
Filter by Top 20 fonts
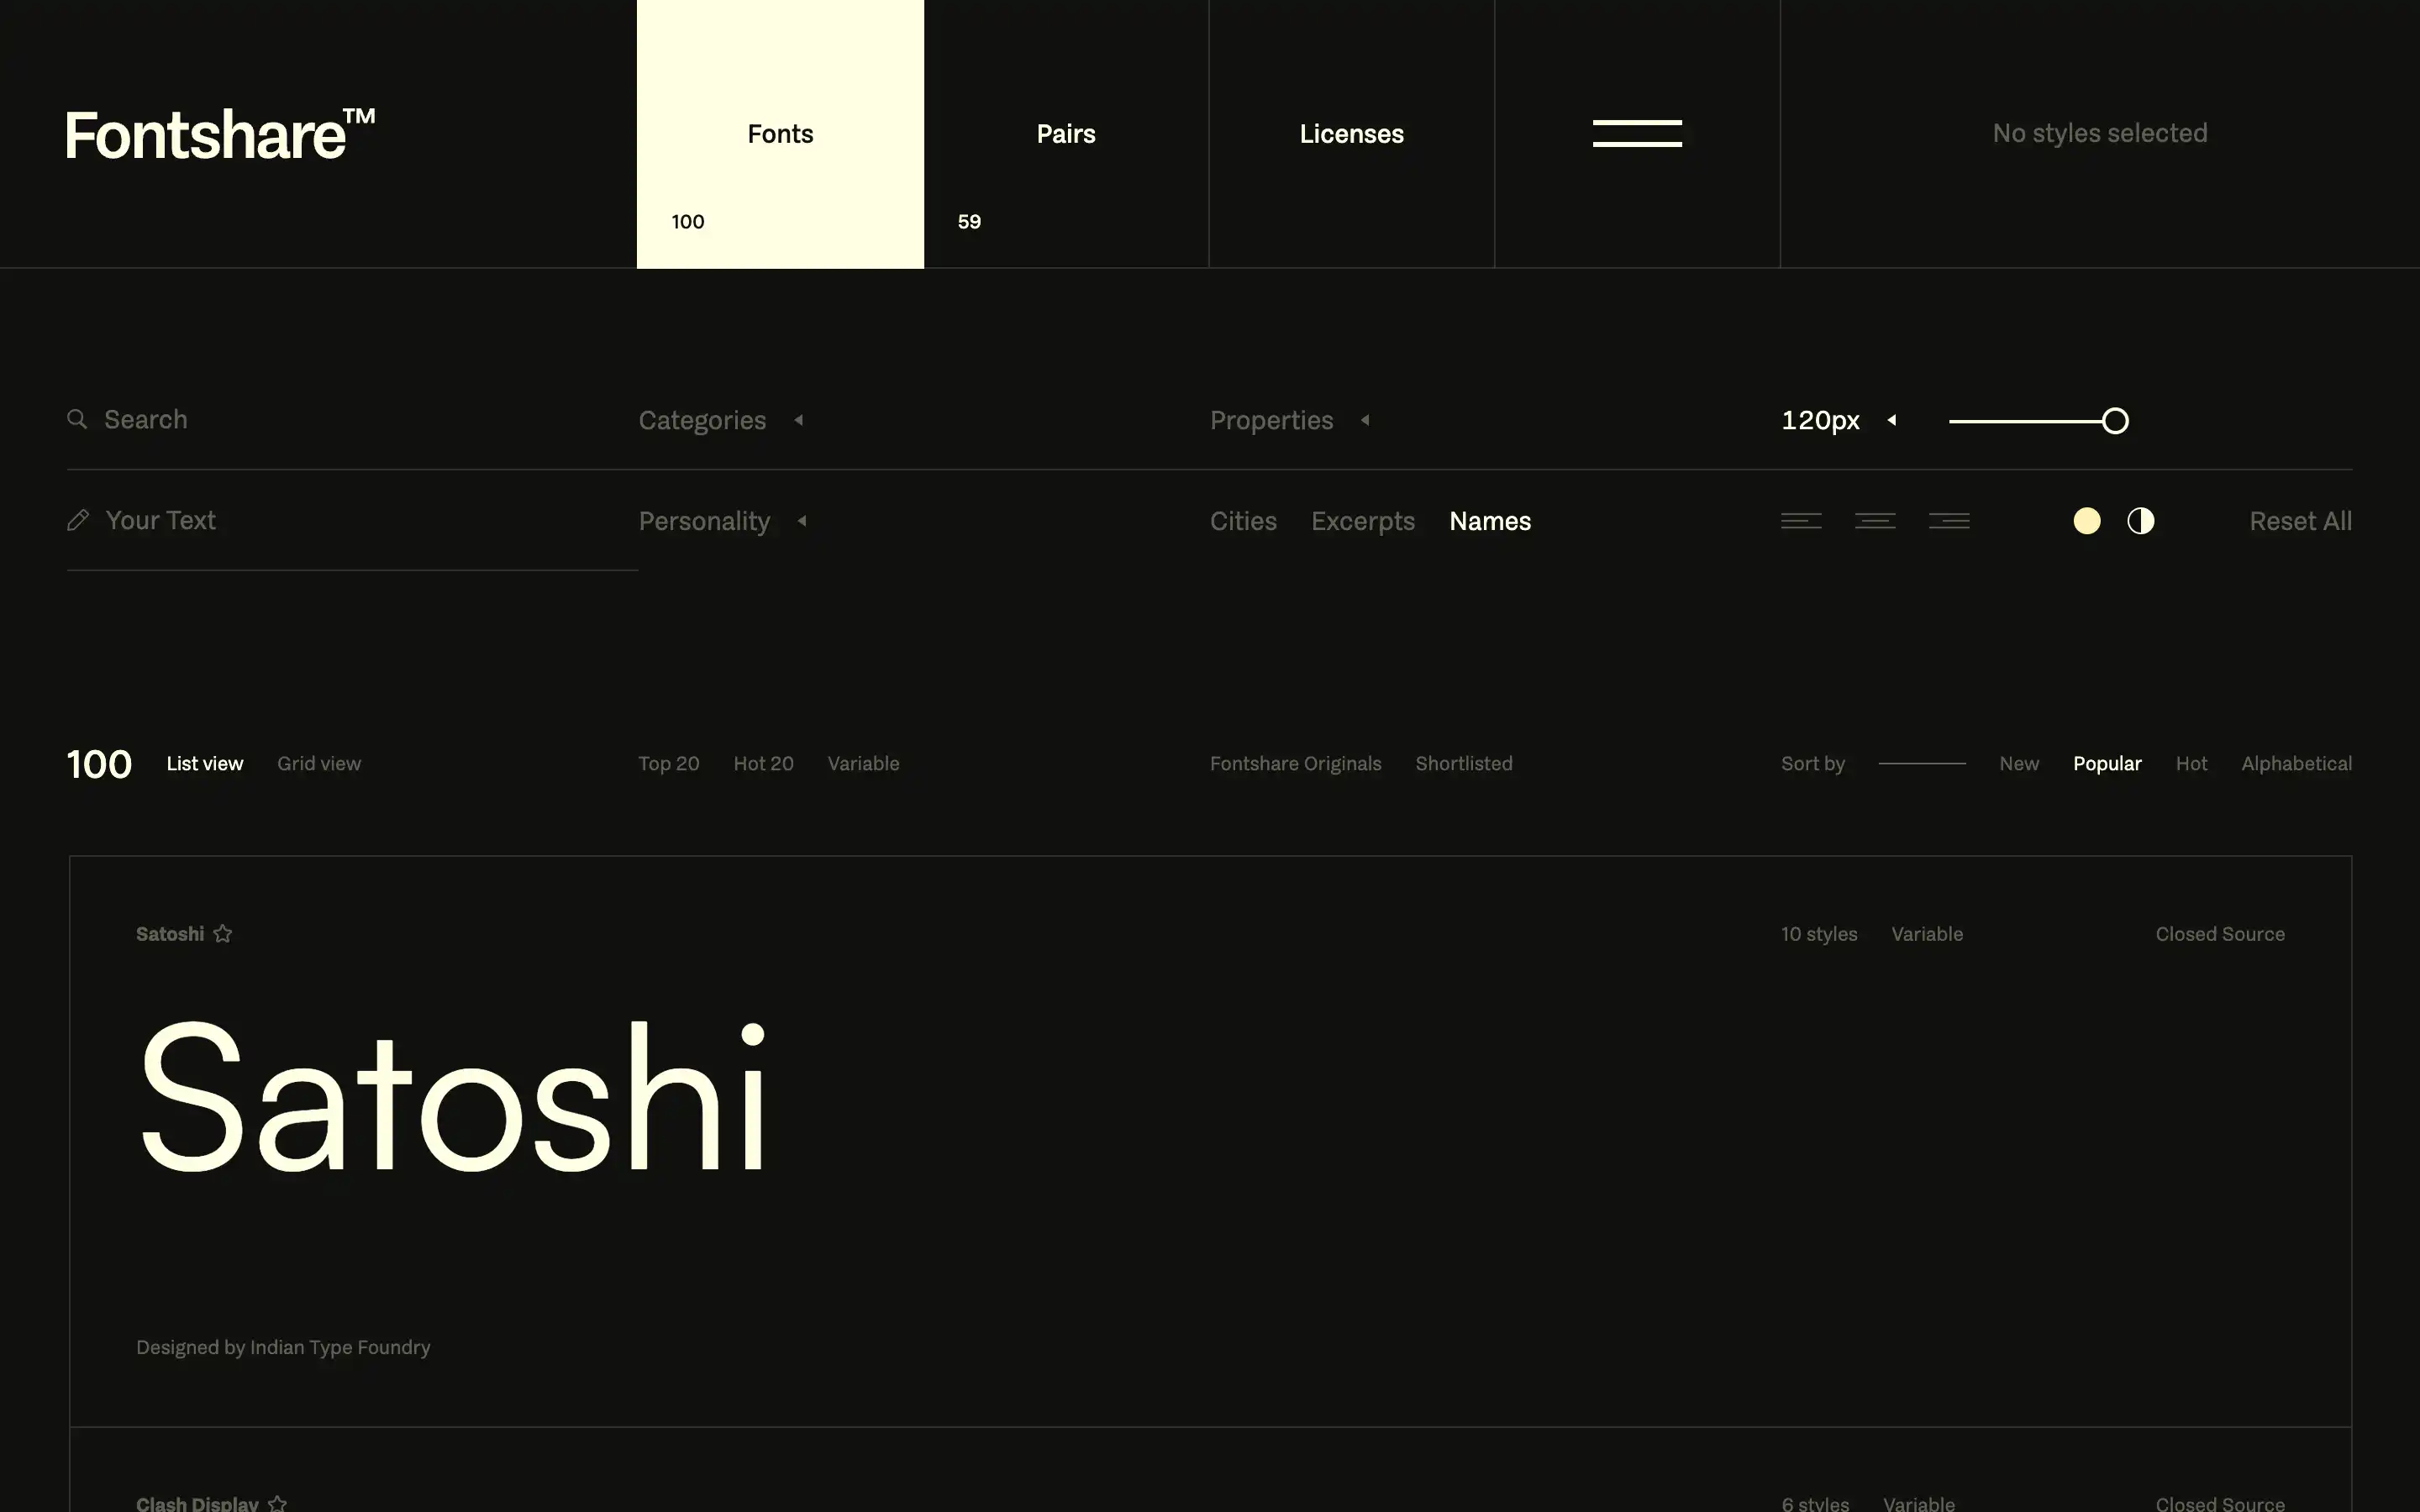[x=669, y=764]
